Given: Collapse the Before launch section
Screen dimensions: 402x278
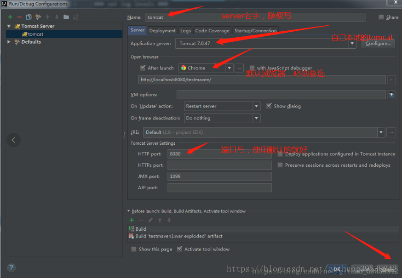Looking at the screenshot, I should click(129, 211).
